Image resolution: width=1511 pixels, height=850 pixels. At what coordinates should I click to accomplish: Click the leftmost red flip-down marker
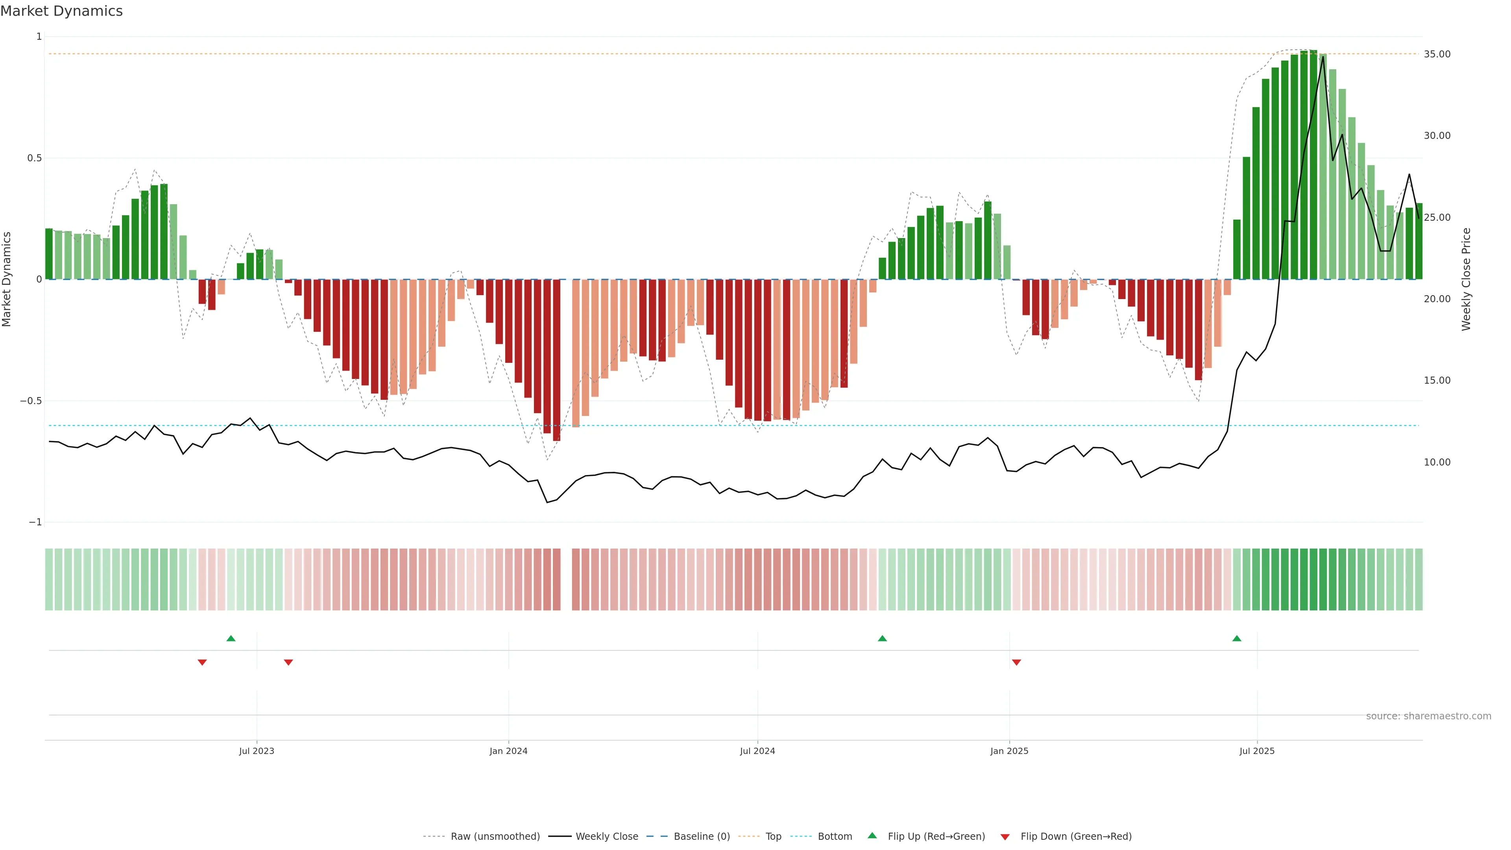click(202, 662)
